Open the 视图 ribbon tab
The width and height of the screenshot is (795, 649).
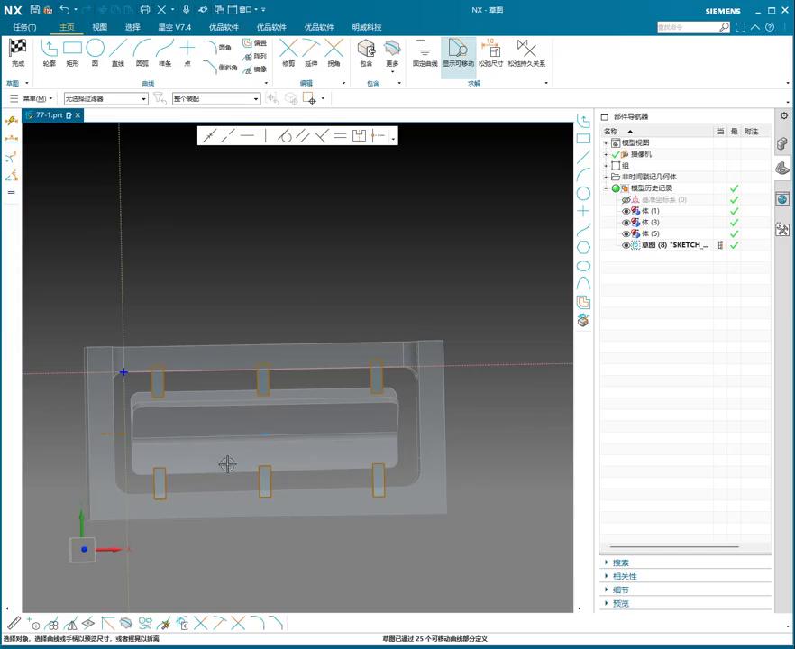click(99, 28)
